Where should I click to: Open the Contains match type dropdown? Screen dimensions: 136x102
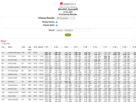pyautogui.click(x=69, y=30)
